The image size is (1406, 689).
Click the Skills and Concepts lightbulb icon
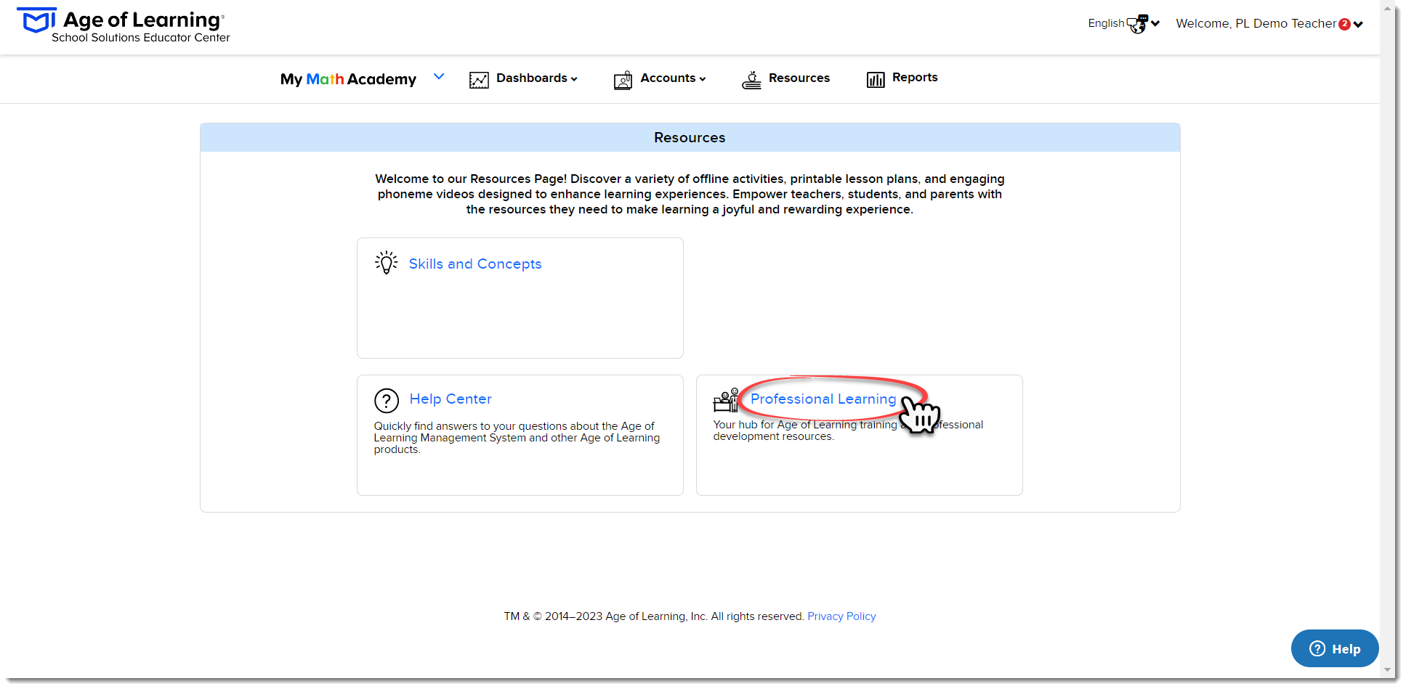click(x=387, y=263)
